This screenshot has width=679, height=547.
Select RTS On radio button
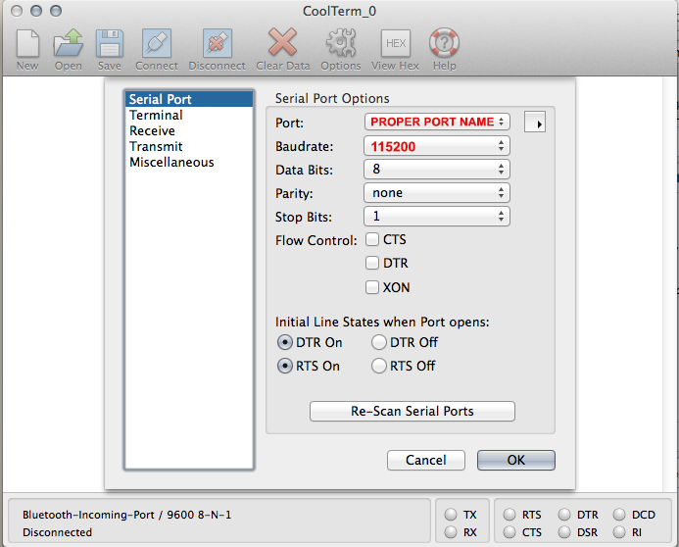[284, 366]
